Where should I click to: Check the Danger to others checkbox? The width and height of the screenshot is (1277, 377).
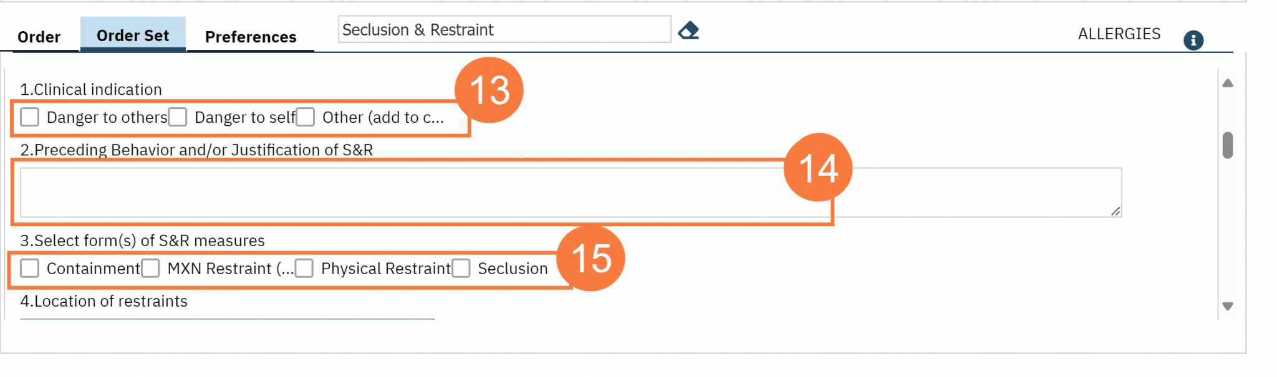point(29,117)
